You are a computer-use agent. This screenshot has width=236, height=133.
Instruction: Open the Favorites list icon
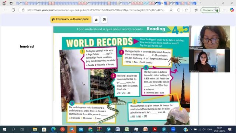(x=196, y=10)
